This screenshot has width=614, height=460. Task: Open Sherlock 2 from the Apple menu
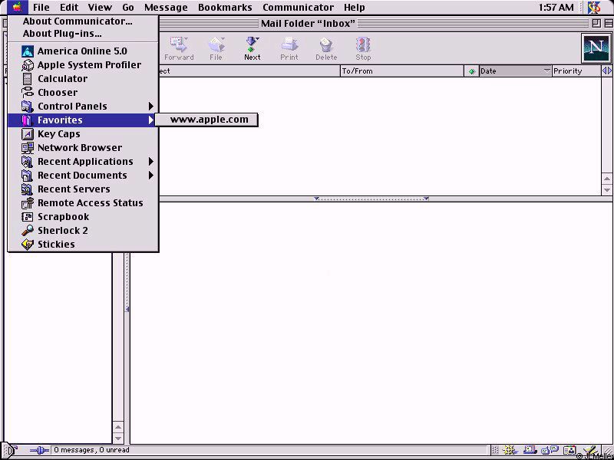click(62, 230)
